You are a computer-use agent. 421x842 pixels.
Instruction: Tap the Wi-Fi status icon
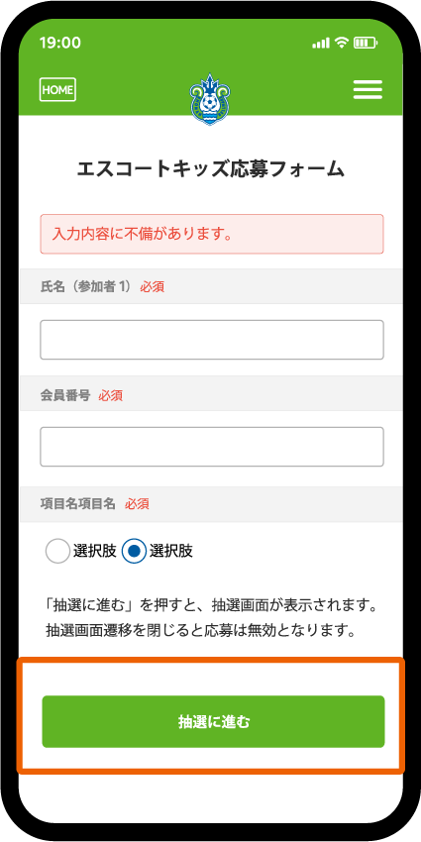click(x=342, y=43)
